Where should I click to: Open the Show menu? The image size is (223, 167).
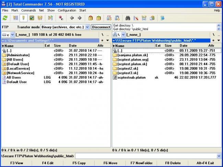point(51,10)
